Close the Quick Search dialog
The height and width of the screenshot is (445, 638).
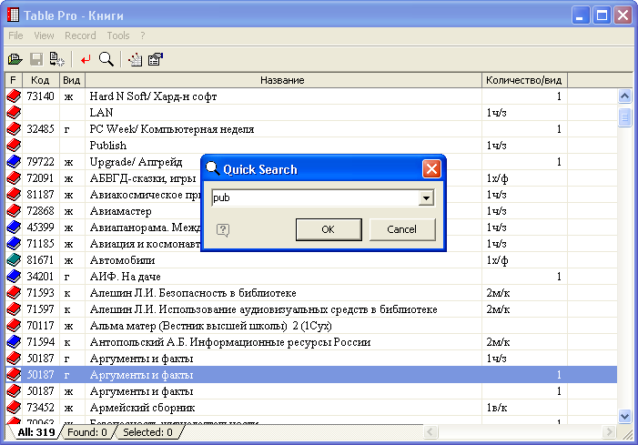(x=432, y=168)
